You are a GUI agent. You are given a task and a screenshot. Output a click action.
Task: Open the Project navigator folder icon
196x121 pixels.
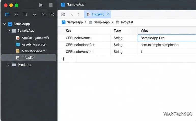pyautogui.click(x=7, y=14)
